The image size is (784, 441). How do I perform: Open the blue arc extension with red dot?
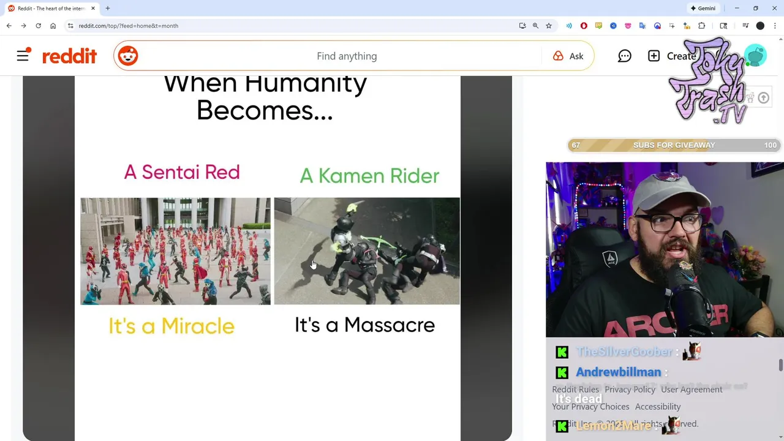click(657, 26)
